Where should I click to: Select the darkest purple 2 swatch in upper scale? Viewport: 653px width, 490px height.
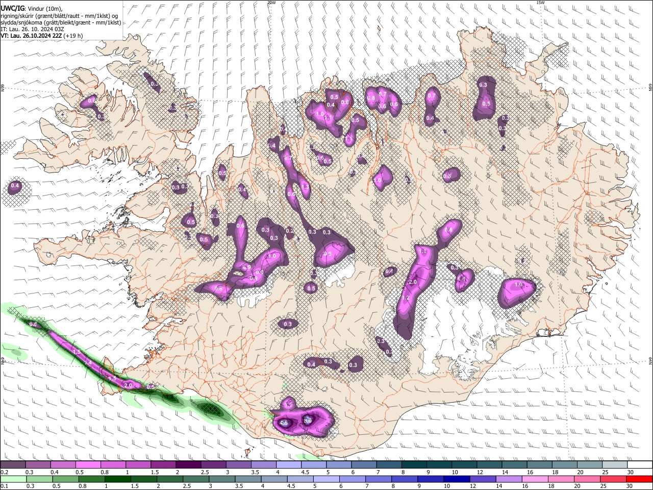tap(188, 465)
